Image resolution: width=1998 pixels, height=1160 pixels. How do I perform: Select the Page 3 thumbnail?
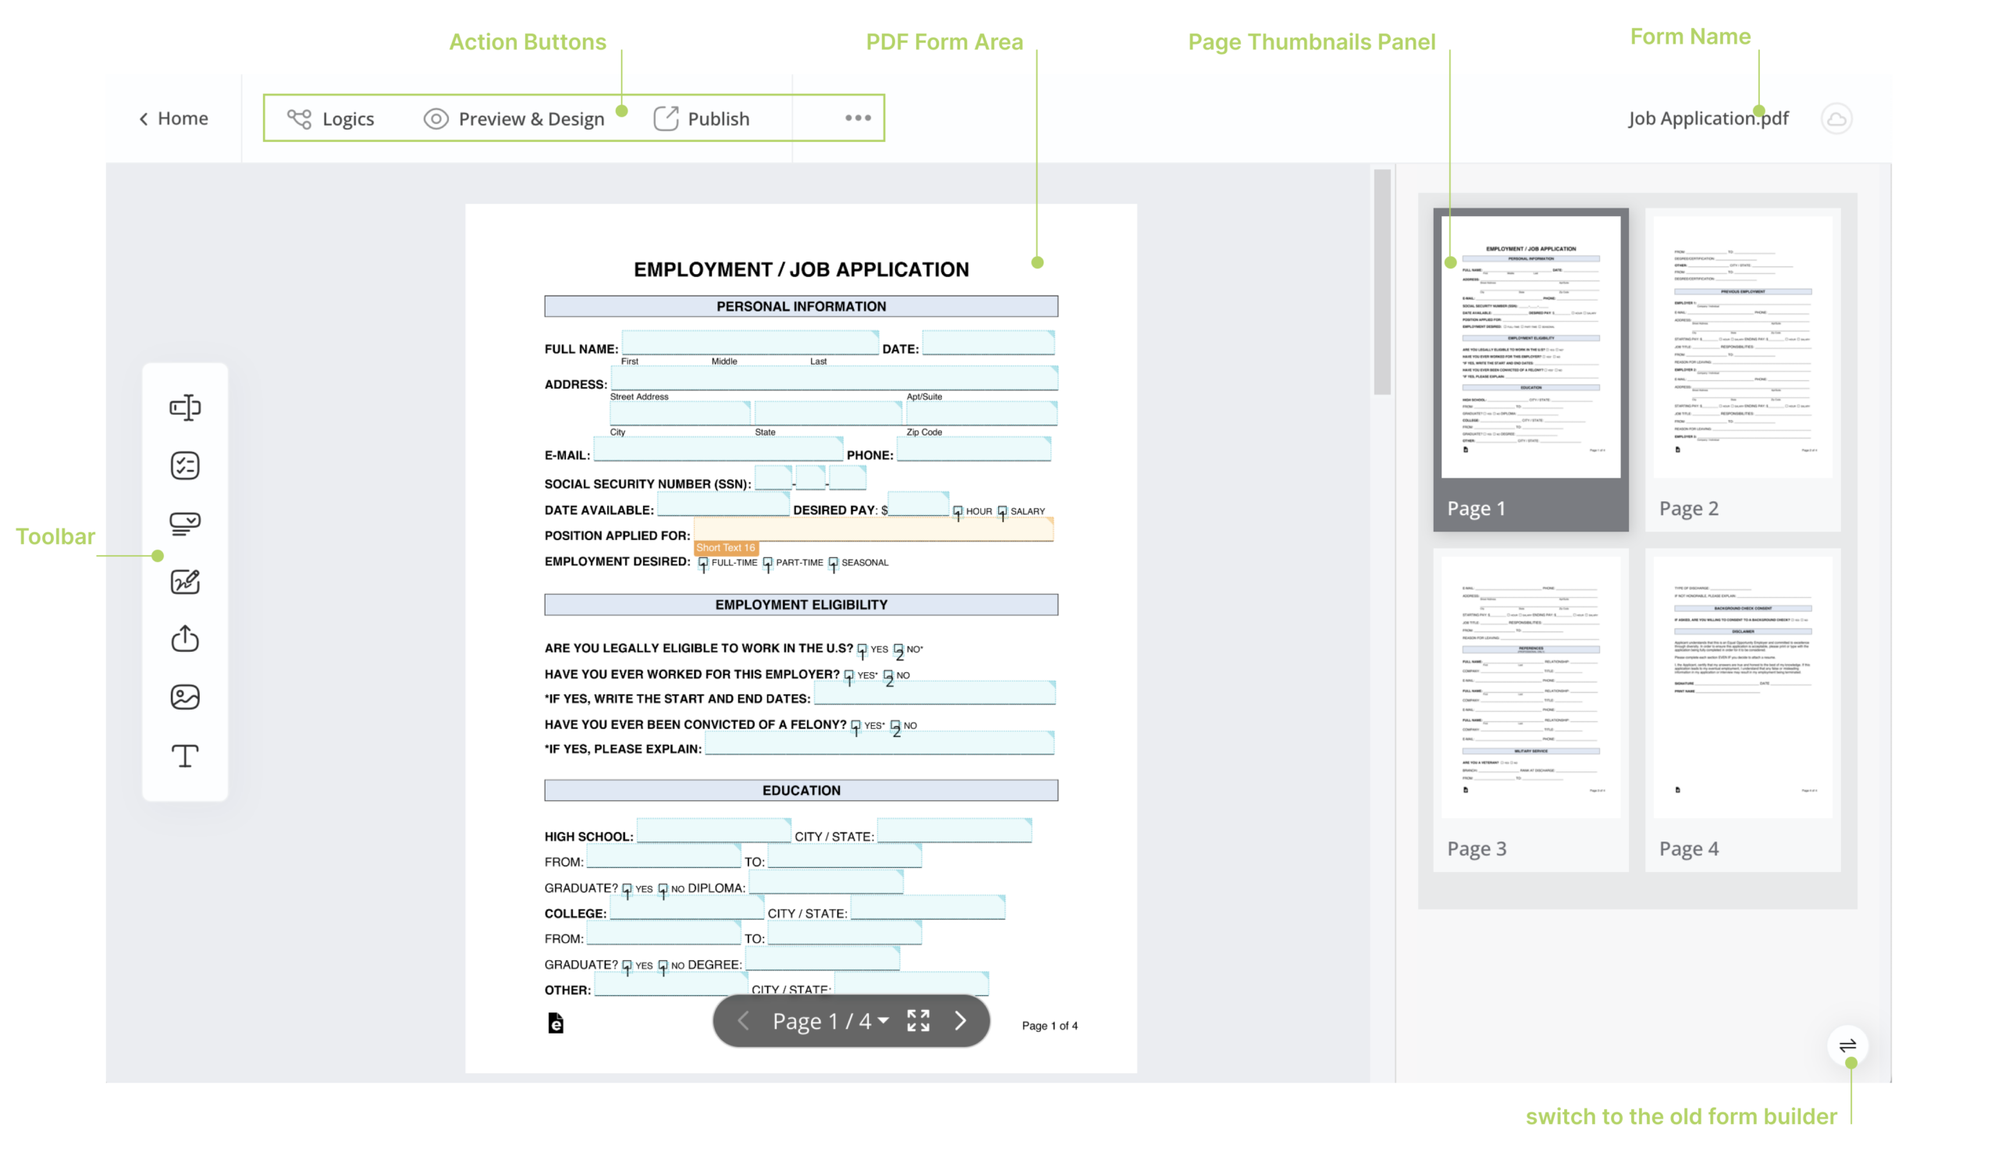[1530, 710]
